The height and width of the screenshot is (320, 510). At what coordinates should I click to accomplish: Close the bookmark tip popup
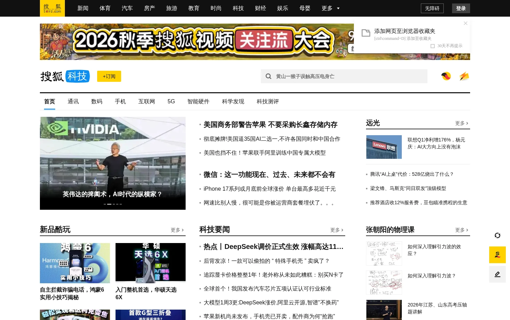(x=466, y=23)
